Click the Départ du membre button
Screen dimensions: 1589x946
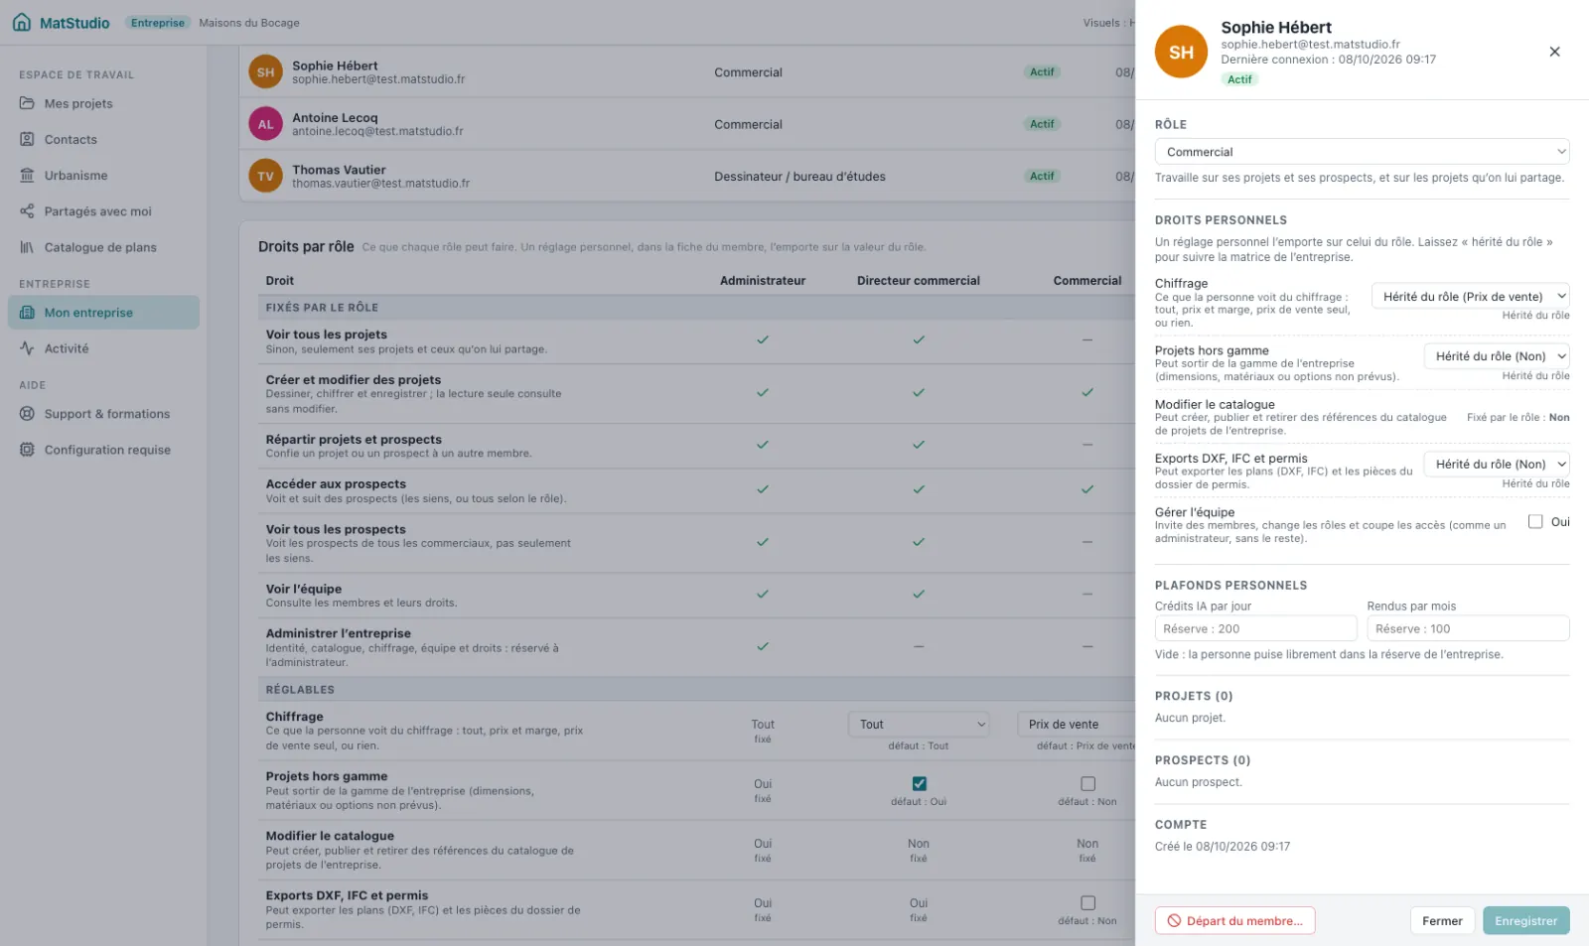point(1234,920)
